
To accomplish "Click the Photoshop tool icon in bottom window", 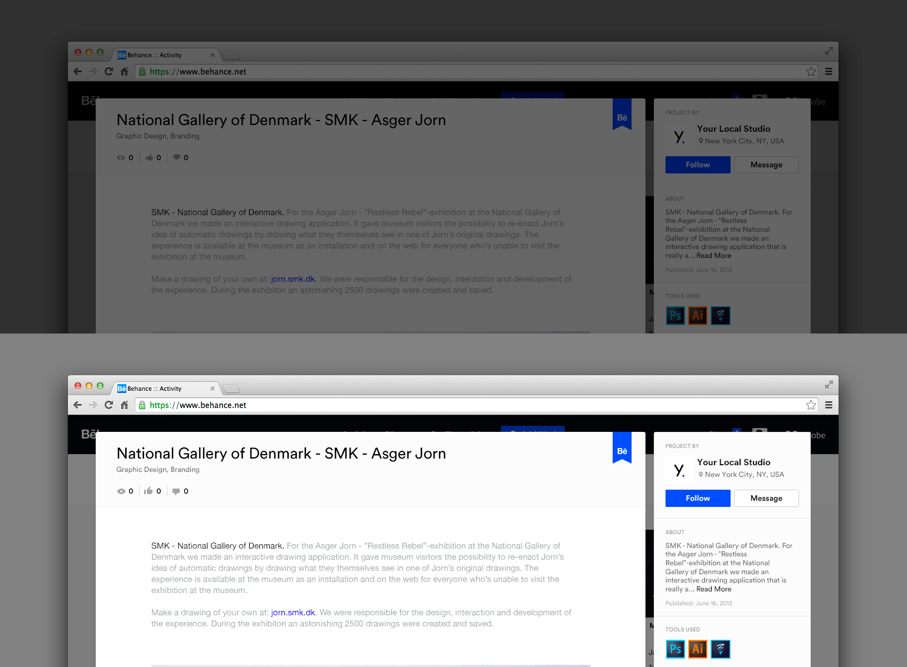I will pos(676,649).
